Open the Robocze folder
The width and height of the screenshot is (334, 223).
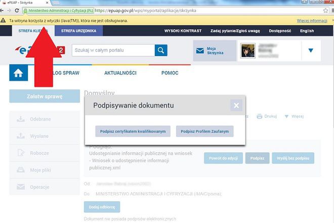pyautogui.click(x=45, y=153)
